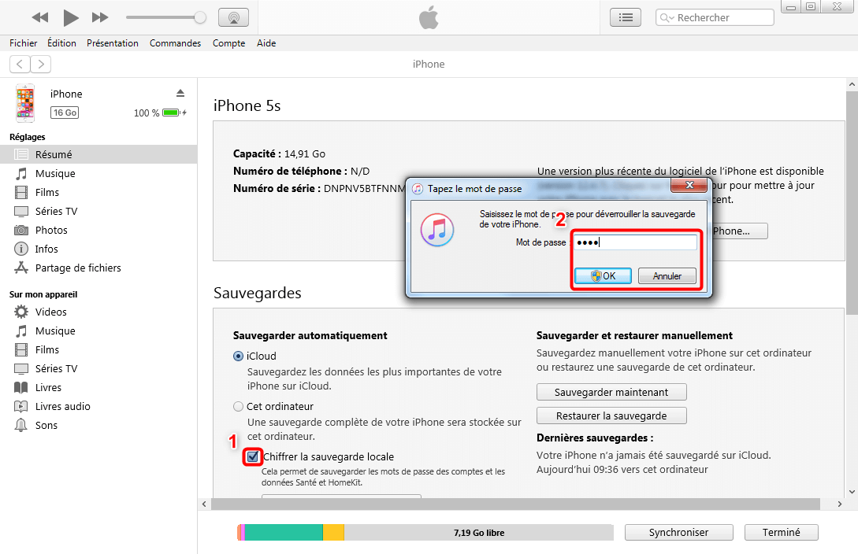858x554 pixels.
Task: Open the Édition menu
Action: pos(61,43)
